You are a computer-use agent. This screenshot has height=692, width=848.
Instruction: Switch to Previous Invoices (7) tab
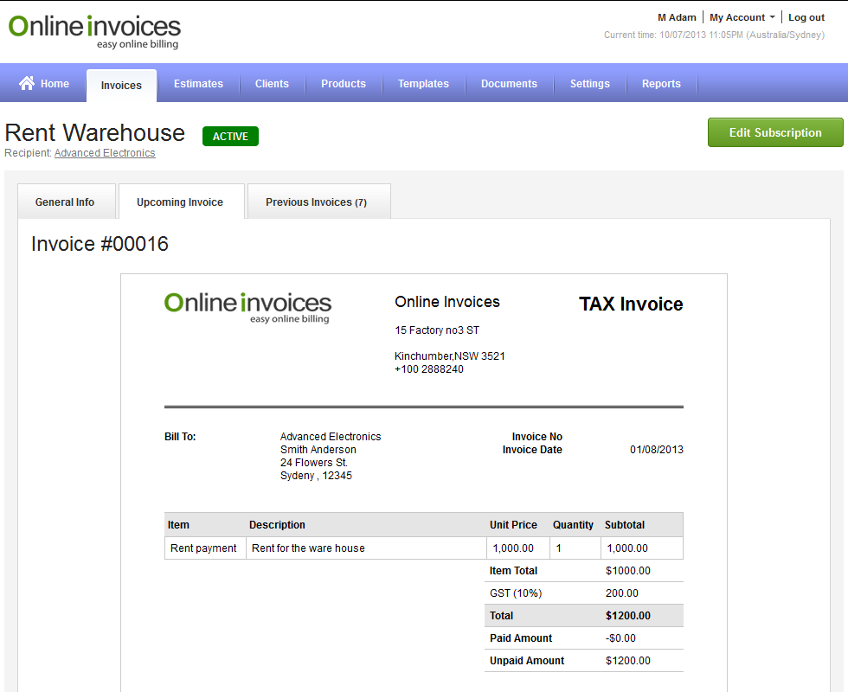(x=316, y=202)
